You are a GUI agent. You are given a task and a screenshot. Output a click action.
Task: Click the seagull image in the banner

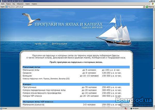coord(30,18)
